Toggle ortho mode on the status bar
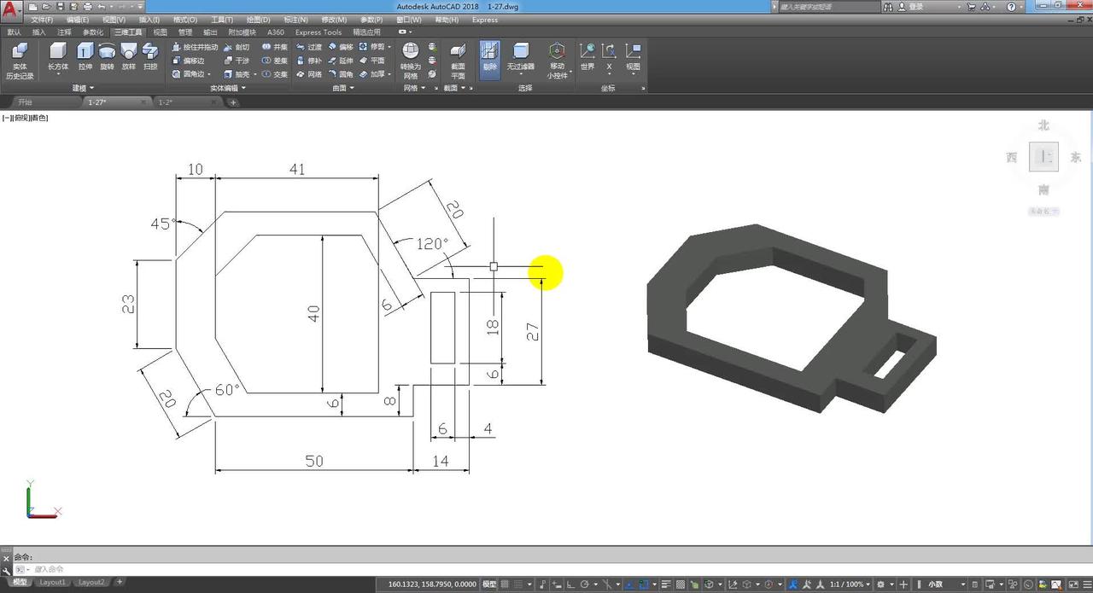The image size is (1093, 593). tap(570, 584)
